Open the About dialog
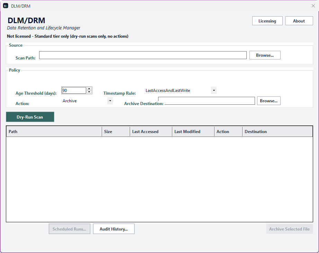 coord(299,21)
